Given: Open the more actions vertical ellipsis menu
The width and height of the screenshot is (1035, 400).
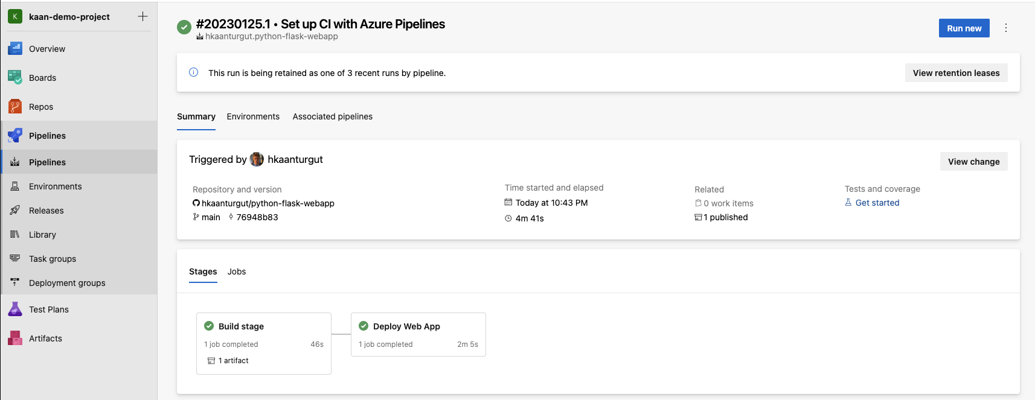Looking at the screenshot, I should (x=1006, y=28).
